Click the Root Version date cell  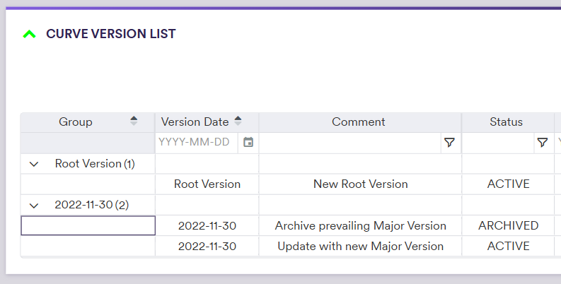click(x=207, y=184)
